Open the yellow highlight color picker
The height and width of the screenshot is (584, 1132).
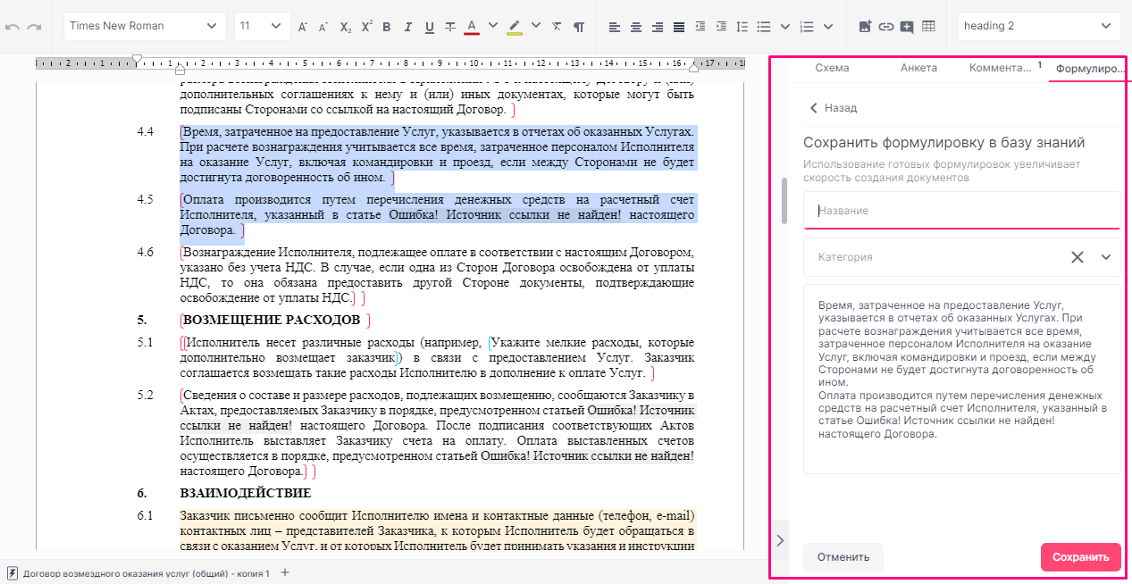(536, 26)
